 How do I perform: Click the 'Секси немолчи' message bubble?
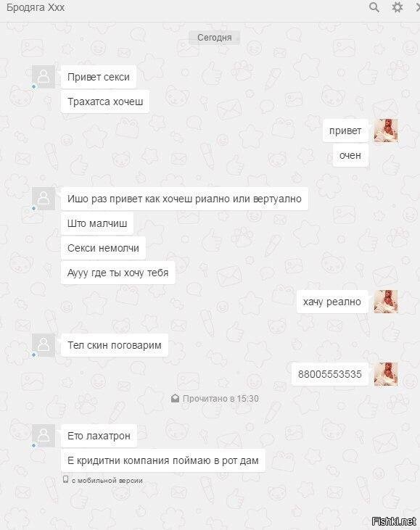tap(103, 248)
